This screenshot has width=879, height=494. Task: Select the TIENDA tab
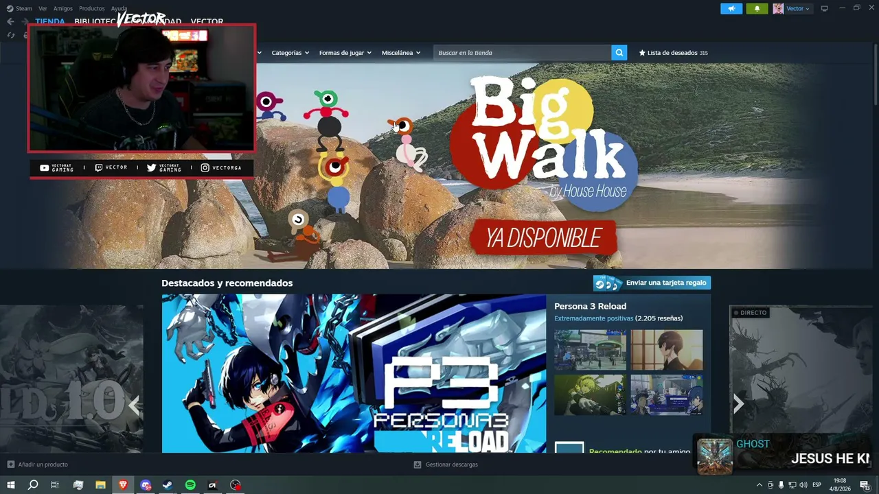(x=50, y=21)
